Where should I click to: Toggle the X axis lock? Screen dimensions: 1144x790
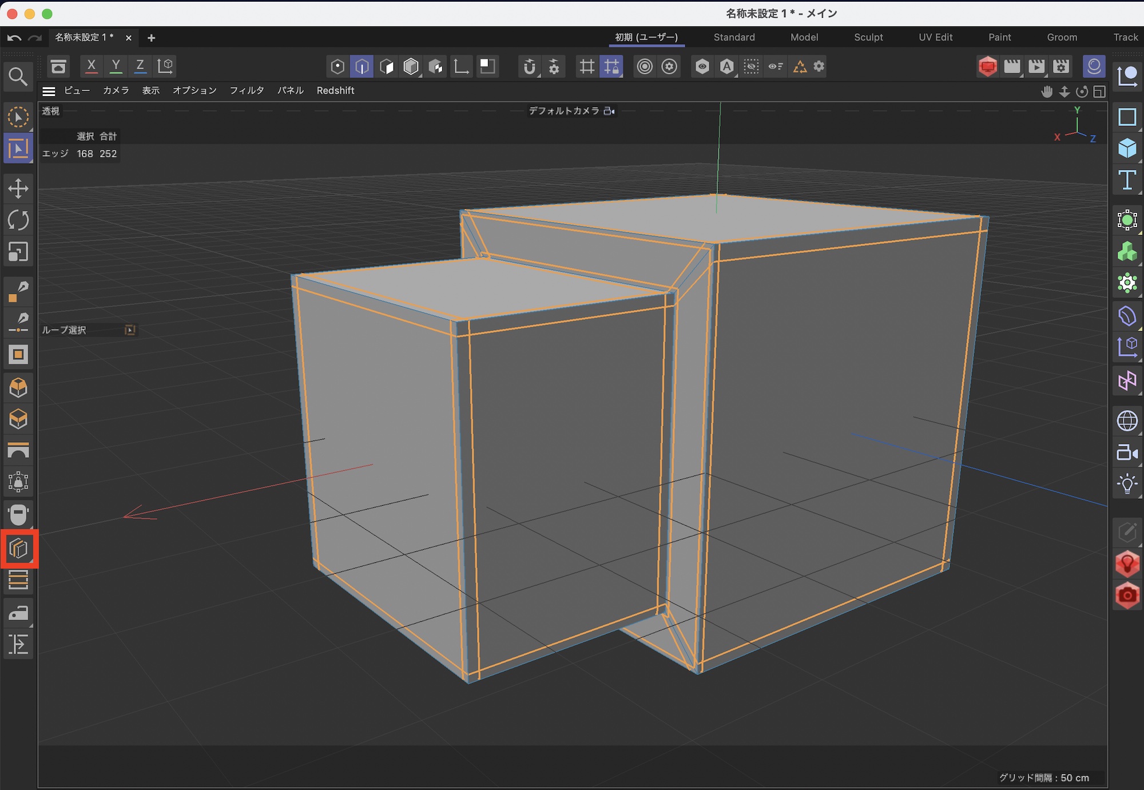tap(91, 66)
